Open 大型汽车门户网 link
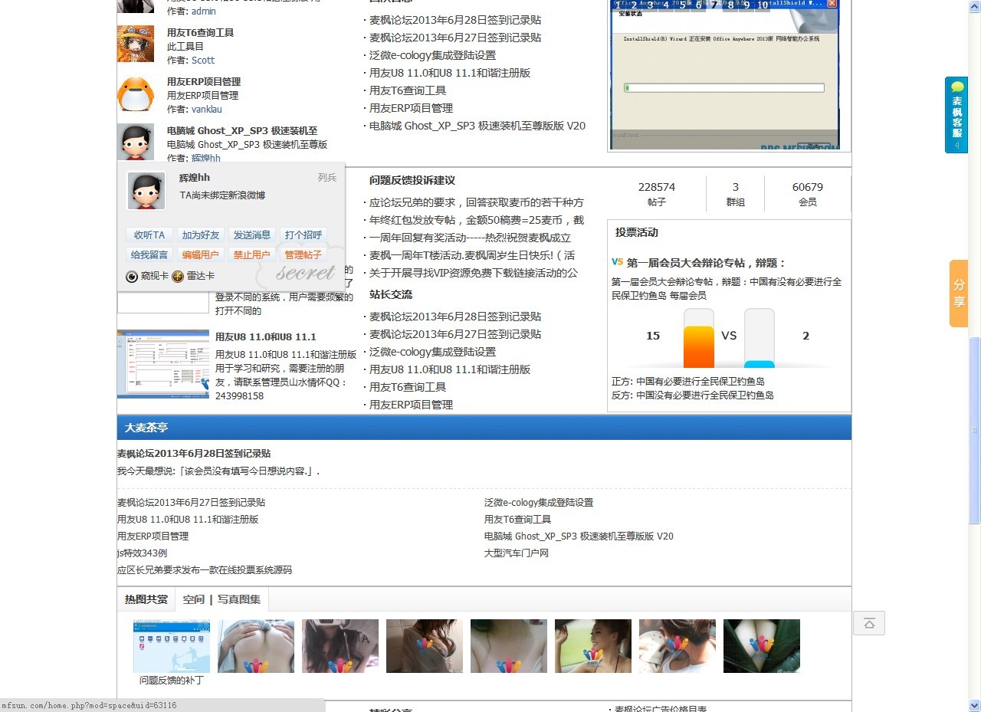Viewport: 981px width, 712px height. tap(517, 553)
